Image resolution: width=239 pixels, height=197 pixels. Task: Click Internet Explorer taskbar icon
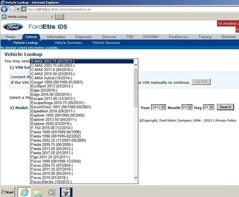24,192
